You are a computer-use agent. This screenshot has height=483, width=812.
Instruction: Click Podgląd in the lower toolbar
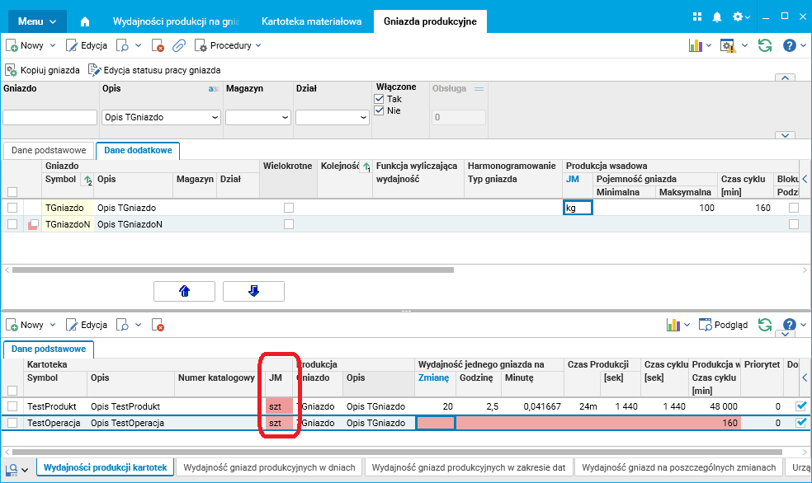point(723,325)
